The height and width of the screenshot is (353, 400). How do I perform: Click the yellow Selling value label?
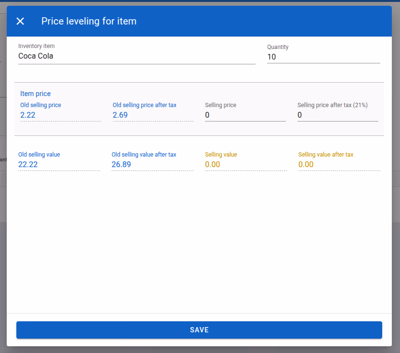(x=221, y=155)
